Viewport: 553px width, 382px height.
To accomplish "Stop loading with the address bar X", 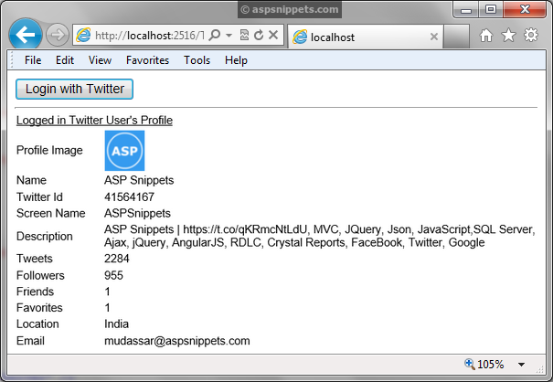I will click(x=273, y=35).
